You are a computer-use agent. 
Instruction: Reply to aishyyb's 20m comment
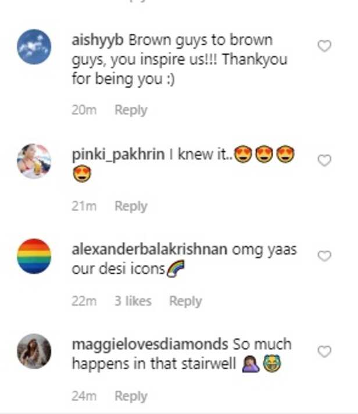[x=131, y=110]
